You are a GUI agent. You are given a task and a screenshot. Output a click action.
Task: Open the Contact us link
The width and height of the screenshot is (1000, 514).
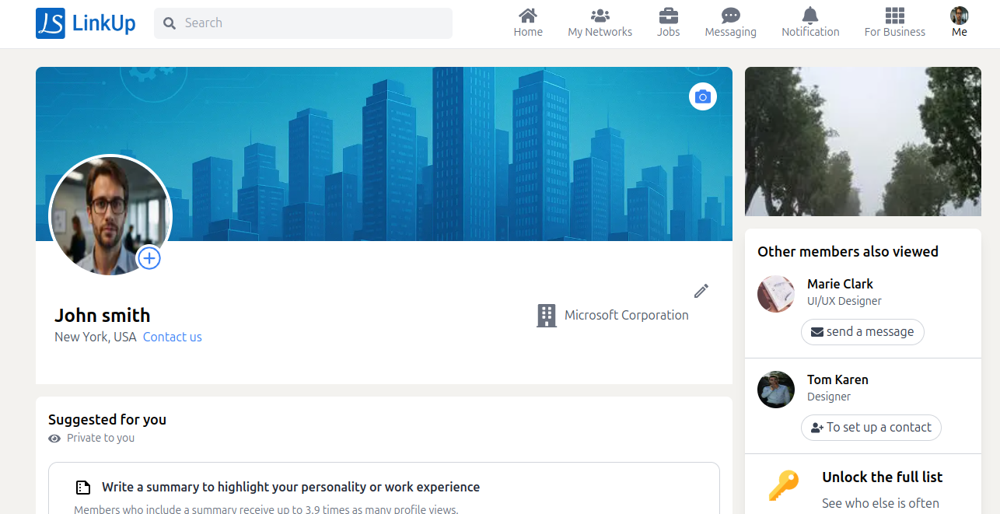coord(172,337)
